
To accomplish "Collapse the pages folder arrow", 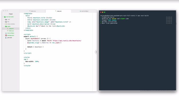I will point(4,26).
